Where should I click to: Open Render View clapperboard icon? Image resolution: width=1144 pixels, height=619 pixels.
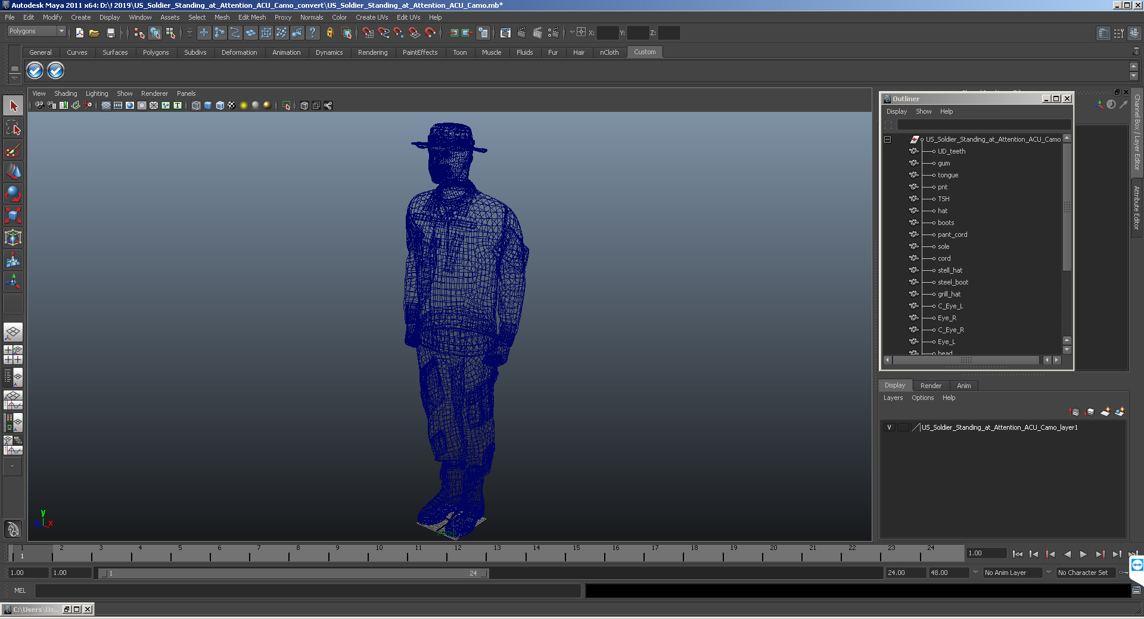[505, 33]
